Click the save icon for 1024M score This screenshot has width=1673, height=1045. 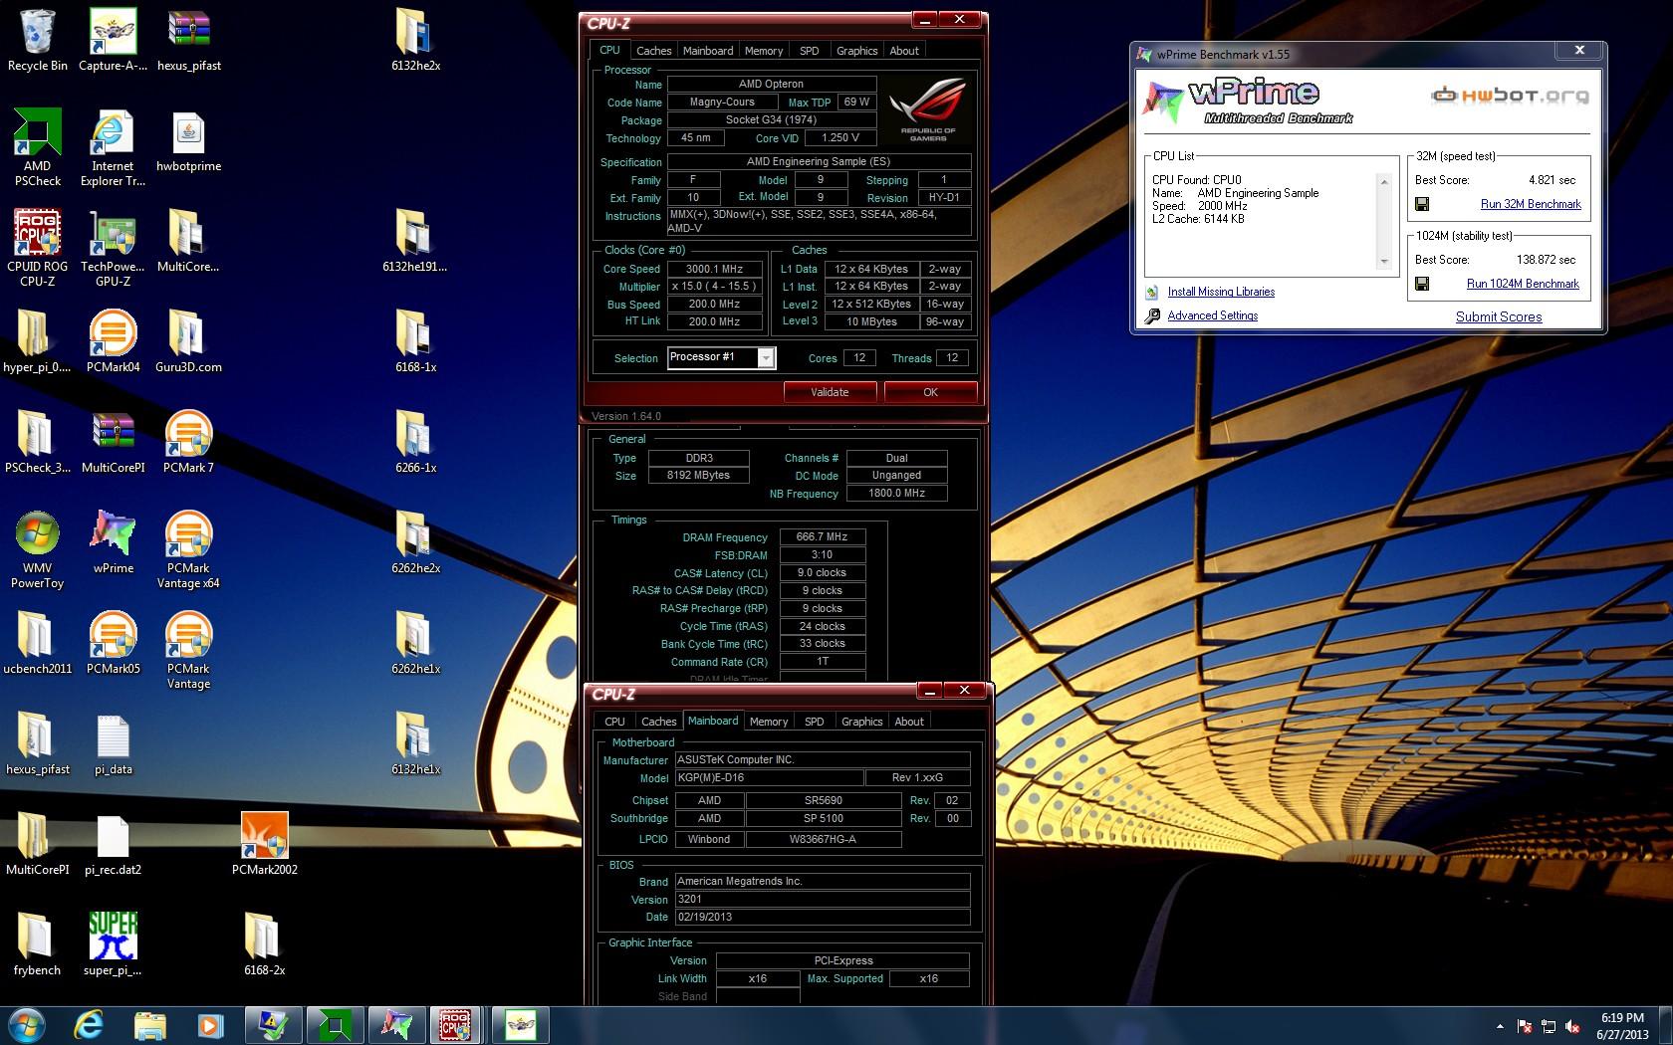(x=1422, y=284)
